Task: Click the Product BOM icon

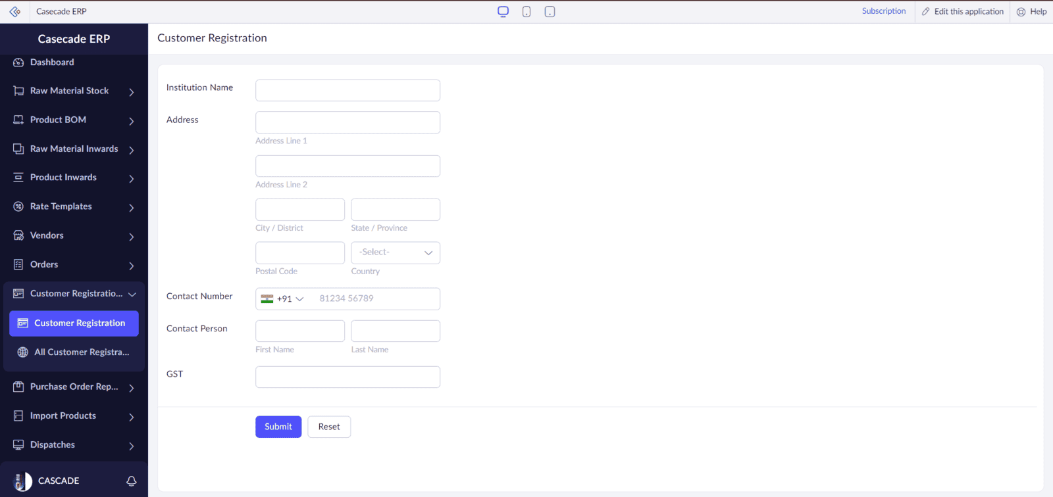Action: click(x=18, y=120)
